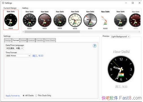Close the Settings window
Screen dimensions: 143x102
[140, 3]
